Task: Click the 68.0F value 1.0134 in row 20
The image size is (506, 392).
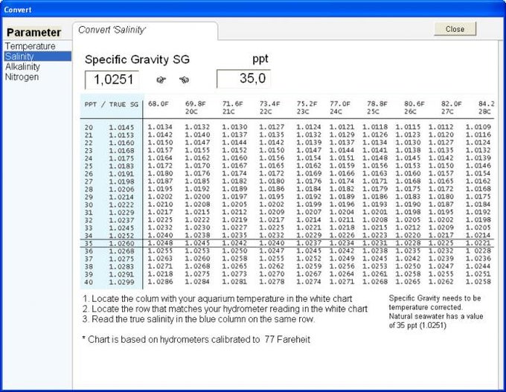Action: tap(161, 126)
